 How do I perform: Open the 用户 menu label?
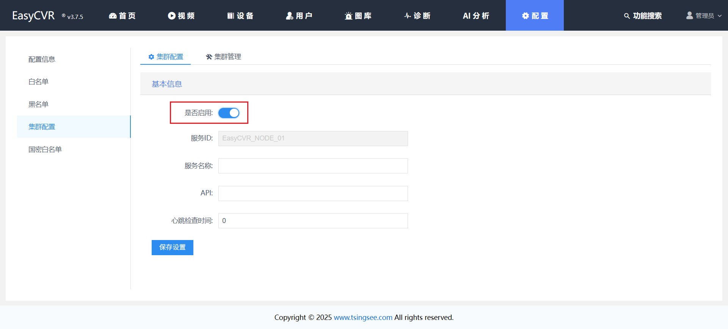coord(304,16)
